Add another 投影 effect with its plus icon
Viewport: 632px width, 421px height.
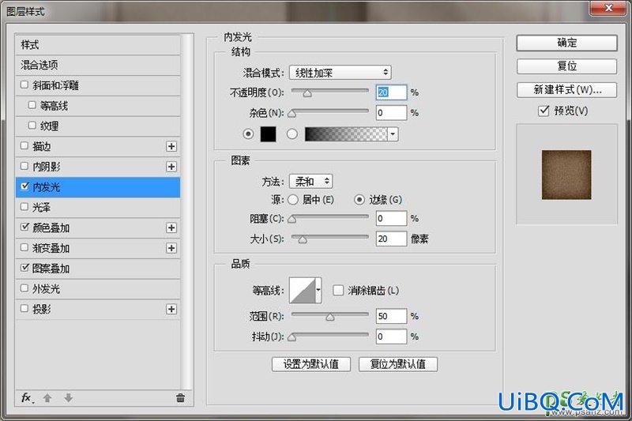click(171, 309)
